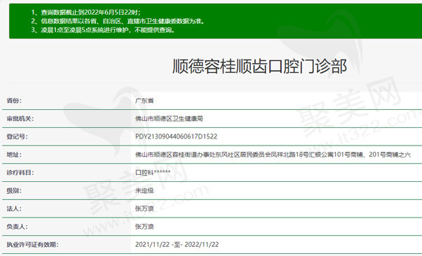Select 张万浪 in the 负责人 row
The height and width of the screenshot is (256, 422).
144,227
